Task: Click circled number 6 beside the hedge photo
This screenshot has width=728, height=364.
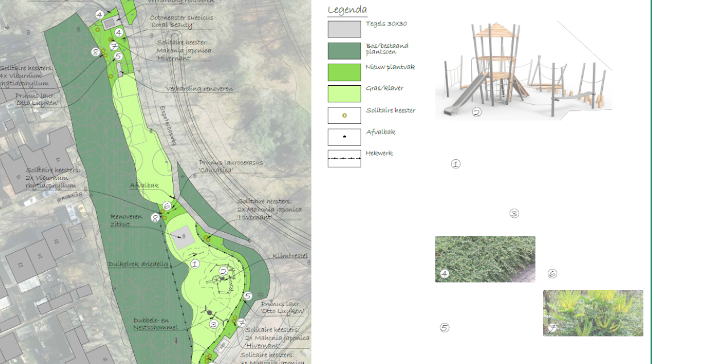Action: pos(552,274)
